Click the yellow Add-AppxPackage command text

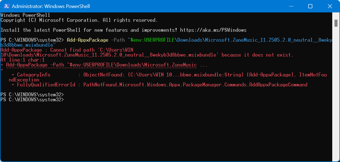88,40
